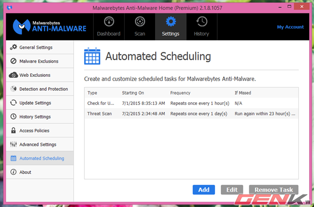Screen dimensions: 314x207
Task: Click the About info icon
Action: 13,172
